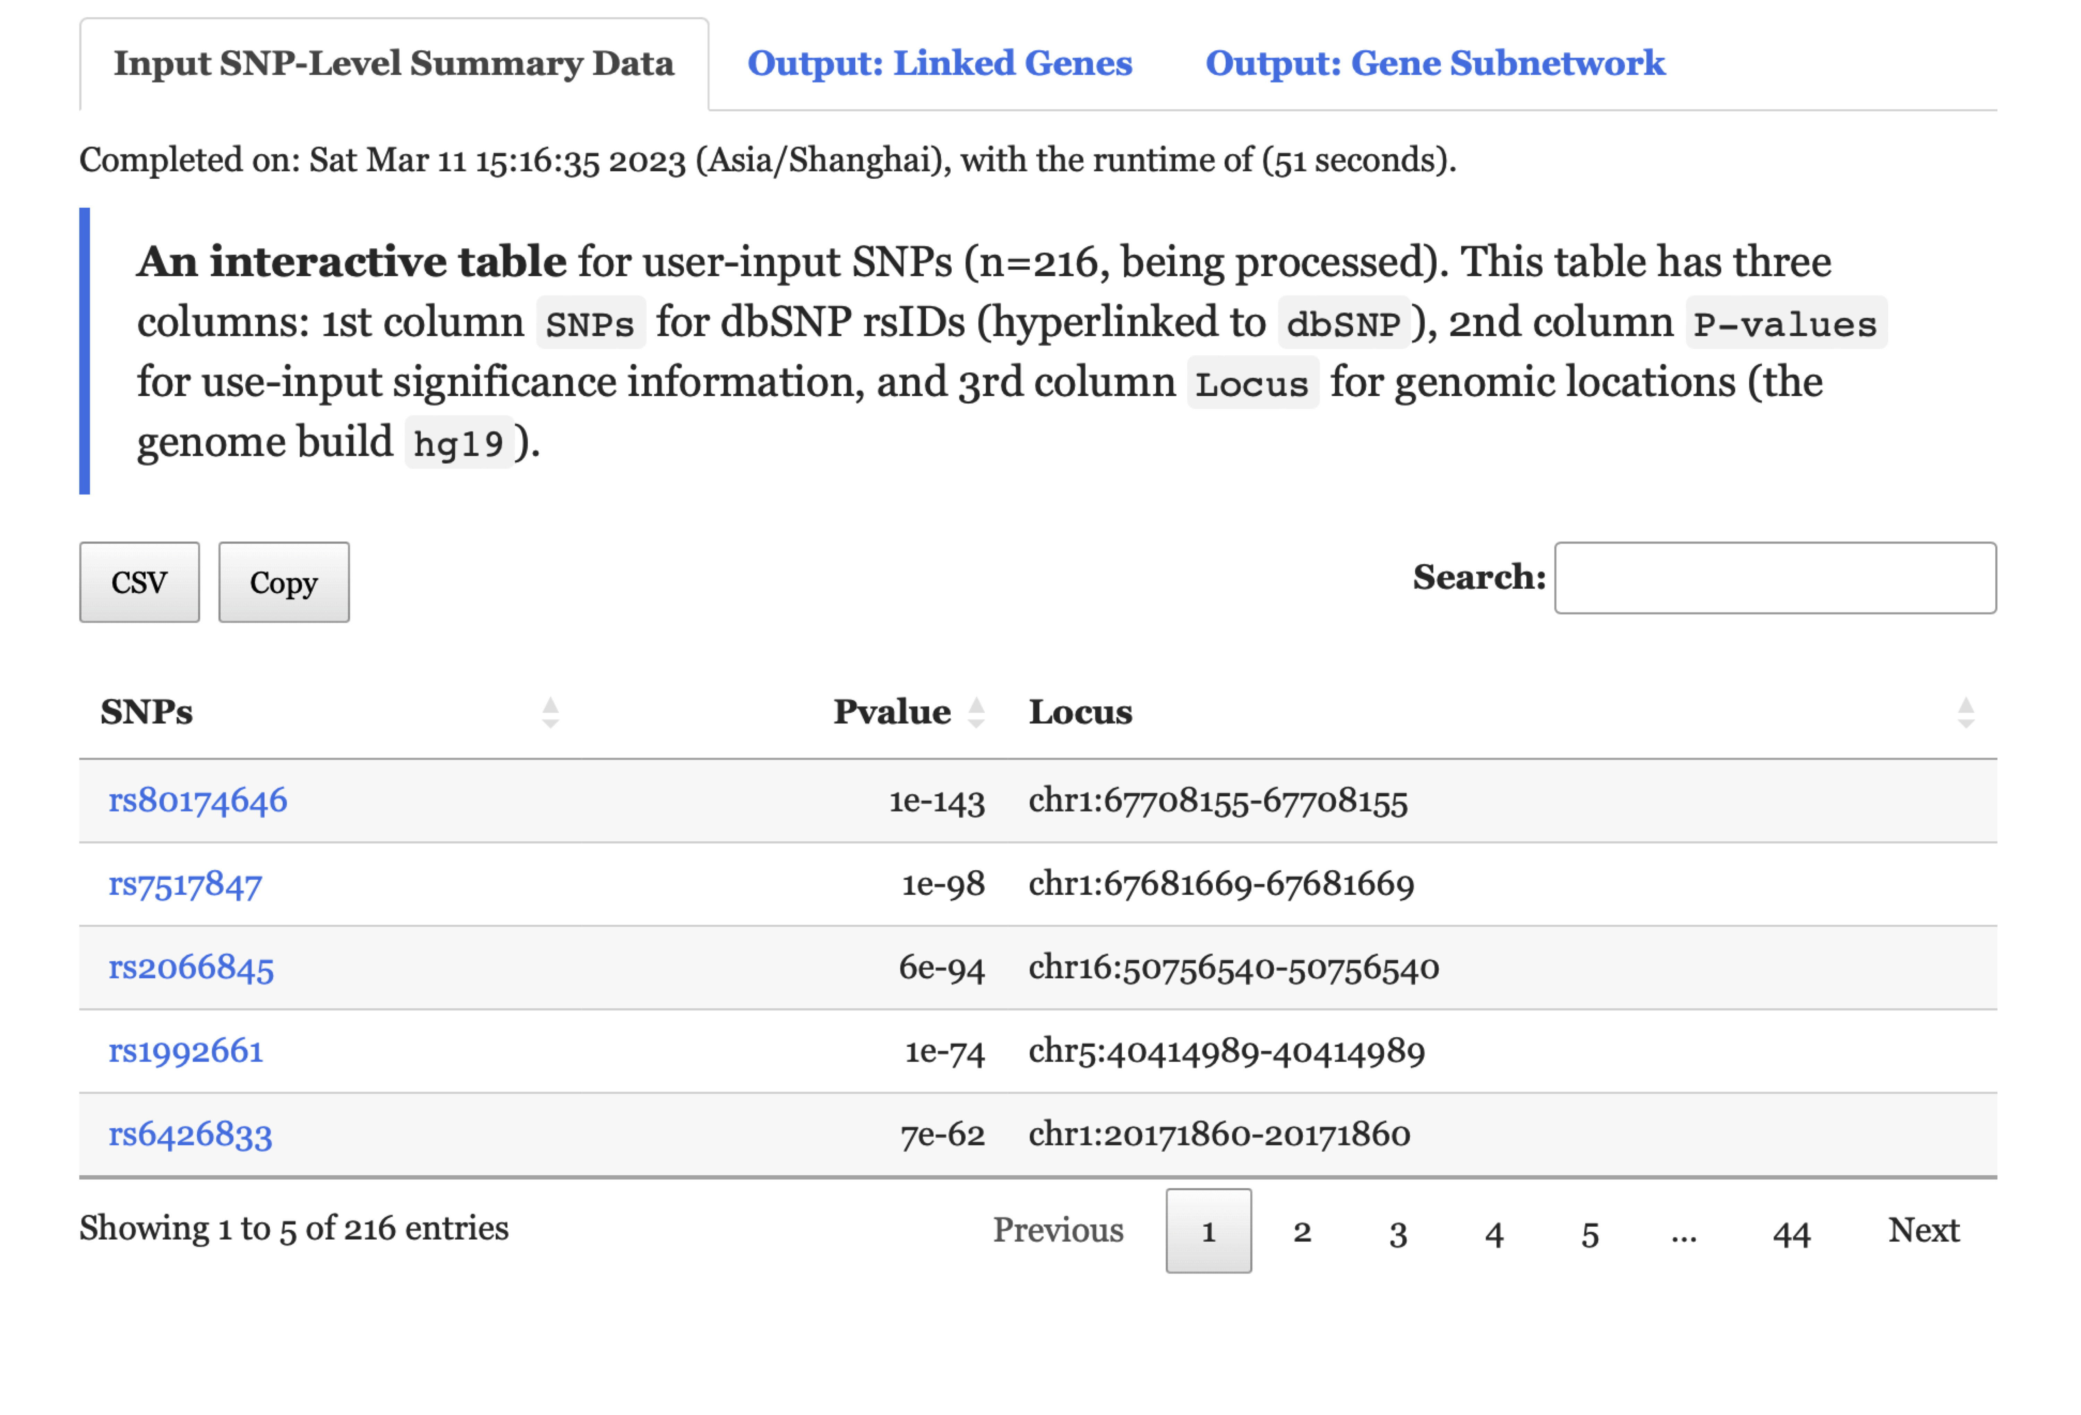Go to page 2 of table
This screenshot has height=1415, width=2081.
point(1302,1232)
